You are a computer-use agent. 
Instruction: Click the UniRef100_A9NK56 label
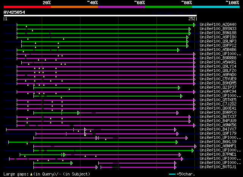pyautogui.click(x=218, y=125)
